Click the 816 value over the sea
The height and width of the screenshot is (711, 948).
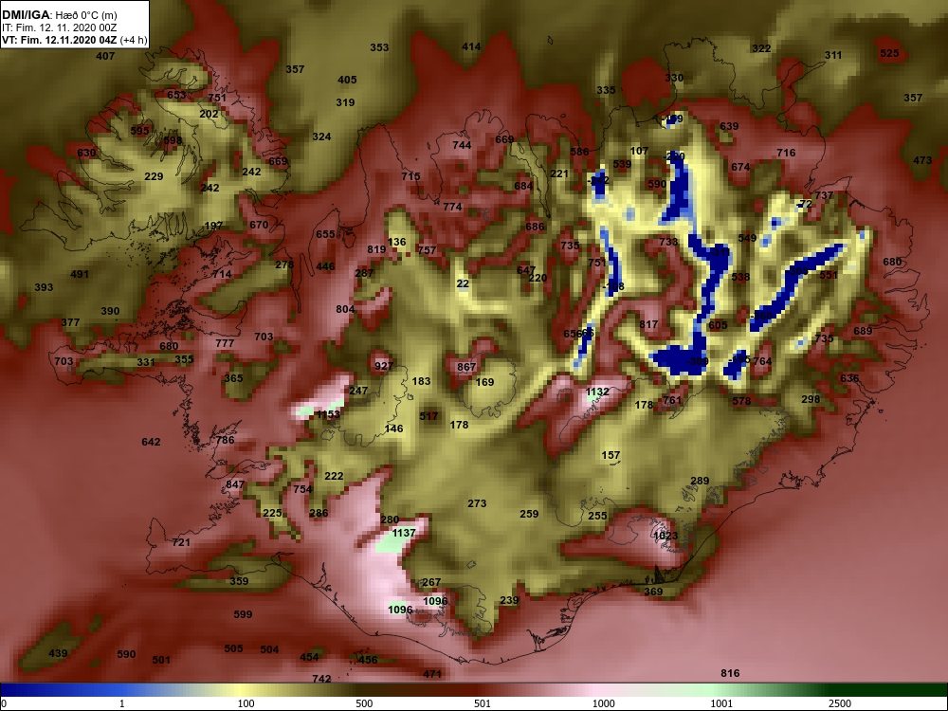[730, 673]
